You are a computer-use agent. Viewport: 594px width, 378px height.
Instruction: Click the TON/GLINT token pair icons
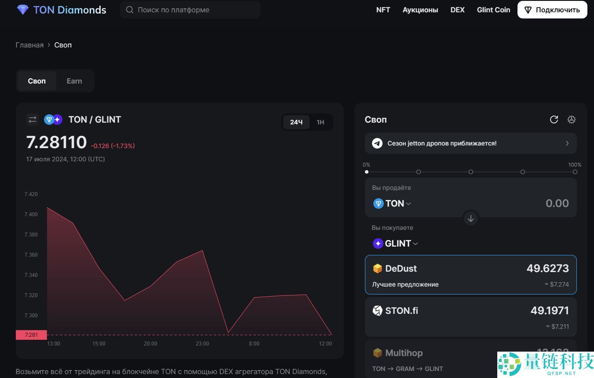click(53, 120)
